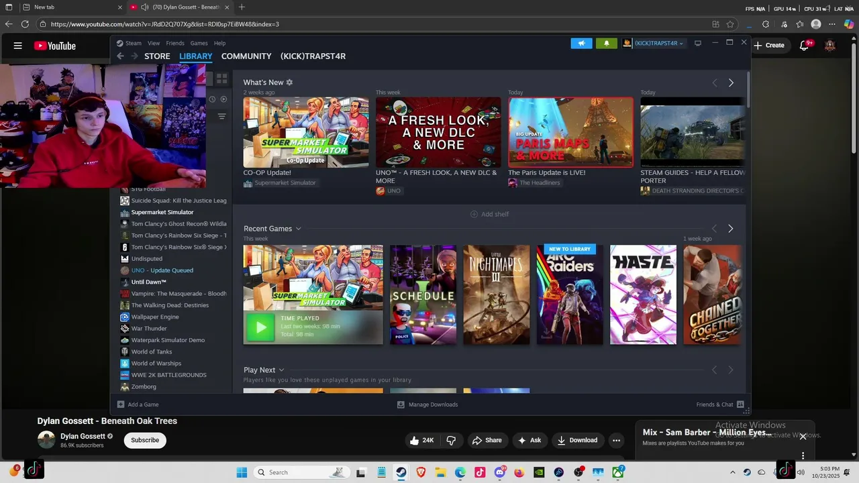Expand the Recent Games shelf dropdown

[299, 229]
